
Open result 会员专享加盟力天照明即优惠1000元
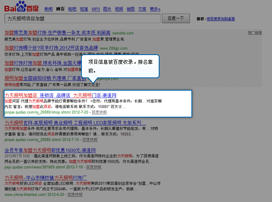click(x=50, y=150)
